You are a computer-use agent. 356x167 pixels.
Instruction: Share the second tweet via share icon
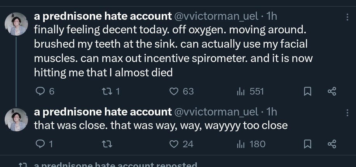coord(332,144)
